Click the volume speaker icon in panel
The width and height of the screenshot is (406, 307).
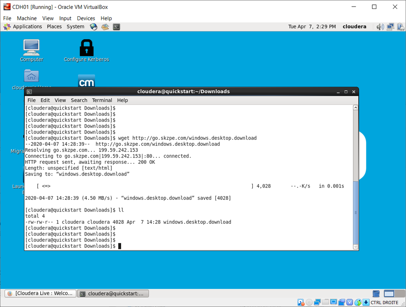point(380,27)
